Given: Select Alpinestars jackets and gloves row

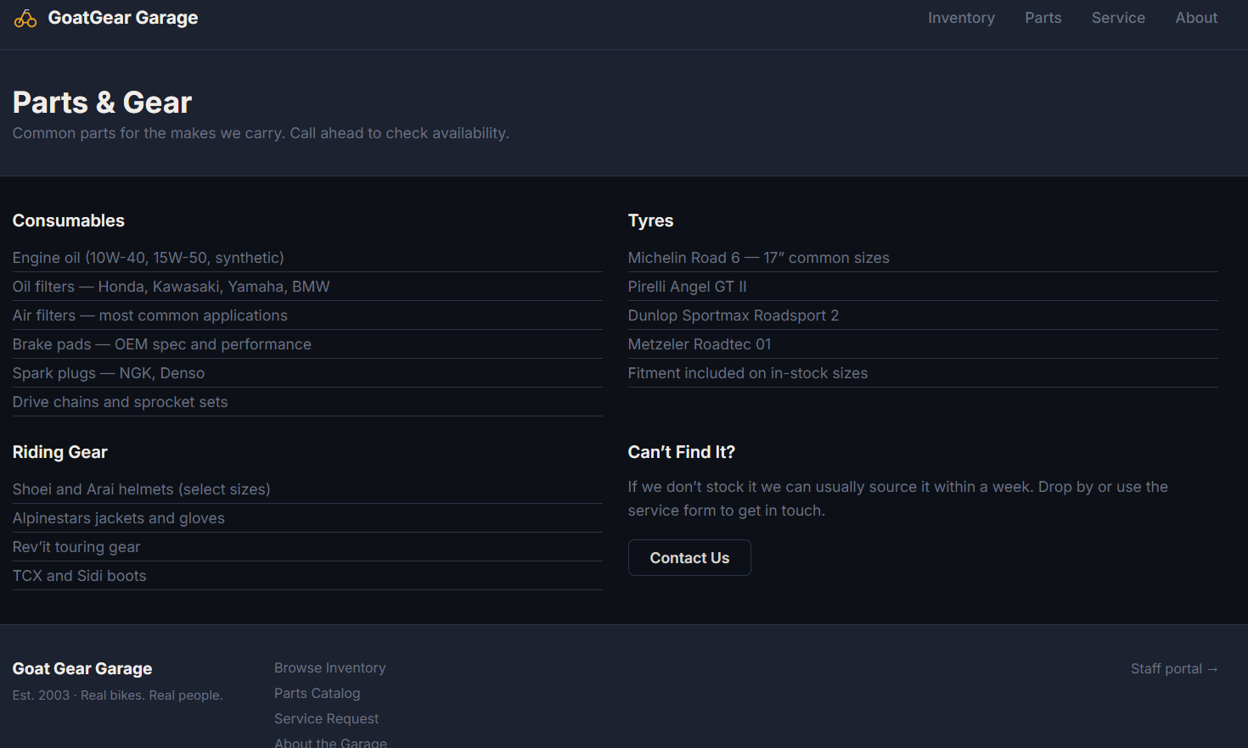Looking at the screenshot, I should 307,518.
